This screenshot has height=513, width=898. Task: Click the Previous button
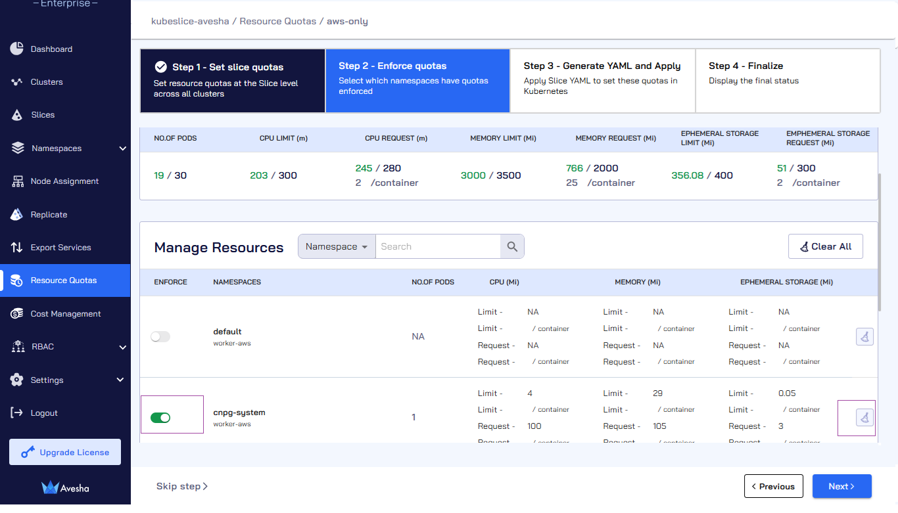tap(774, 486)
